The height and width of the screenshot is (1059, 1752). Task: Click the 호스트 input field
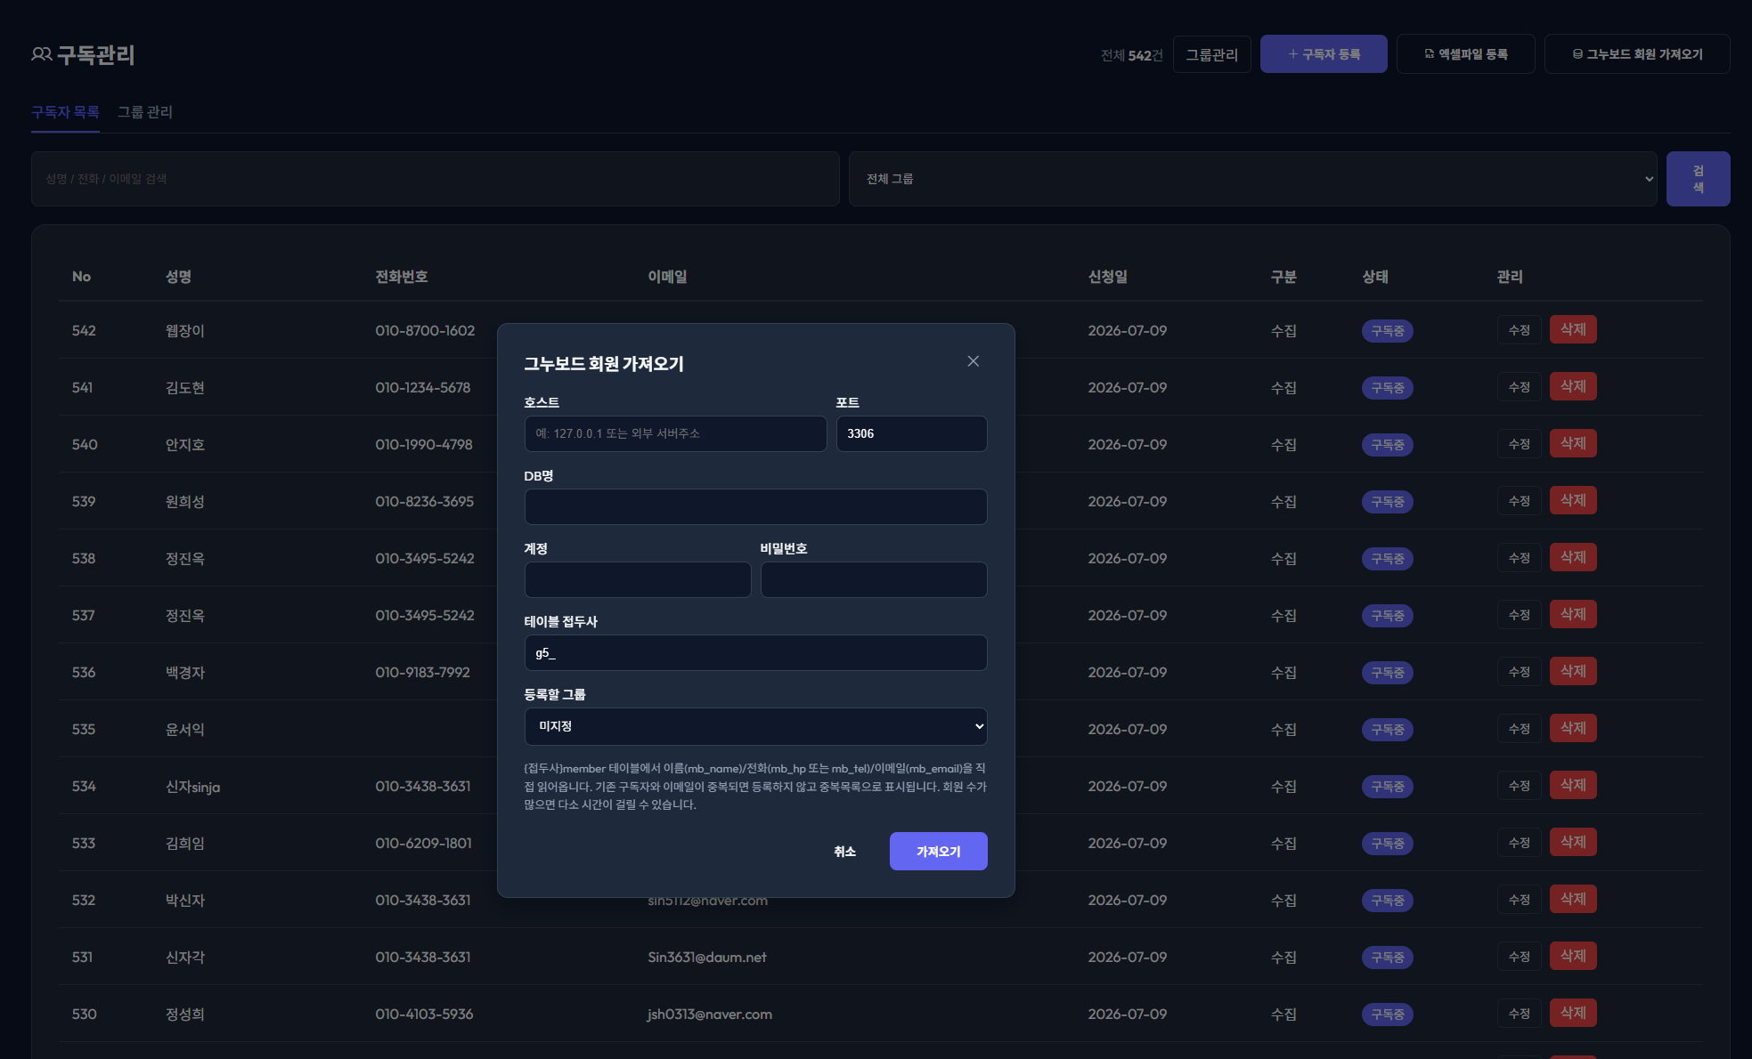click(675, 433)
